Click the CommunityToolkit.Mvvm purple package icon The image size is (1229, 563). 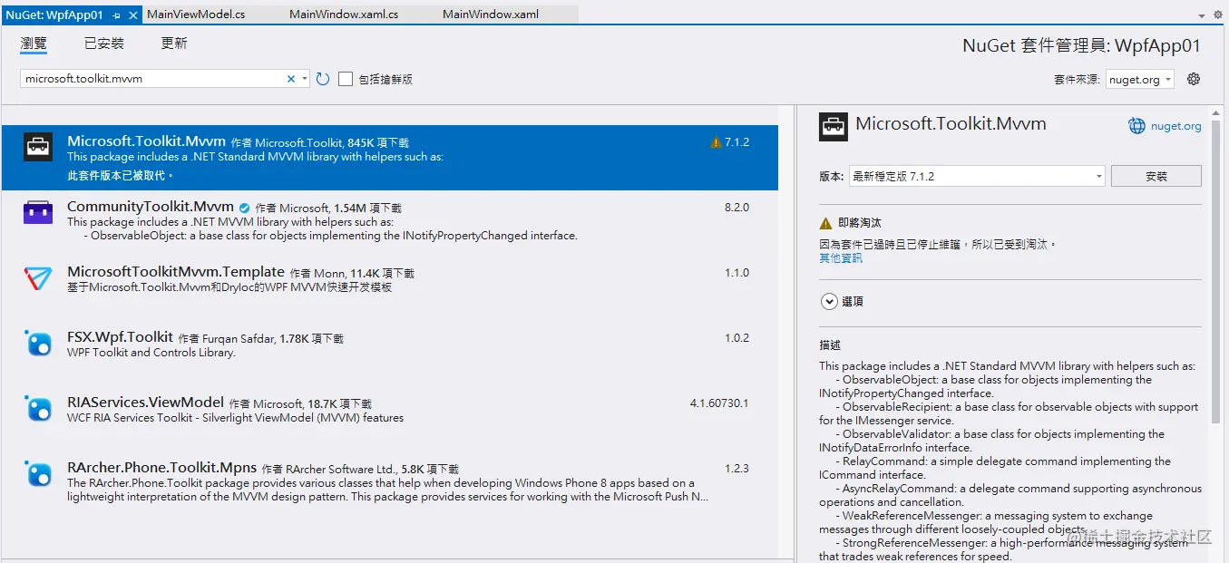coord(38,212)
